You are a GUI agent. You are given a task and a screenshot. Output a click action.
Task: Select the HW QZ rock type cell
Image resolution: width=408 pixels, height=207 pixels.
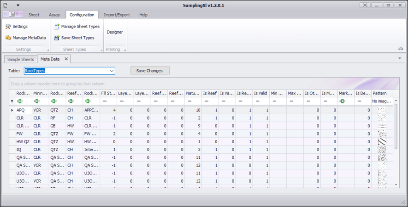[x=24, y=142]
